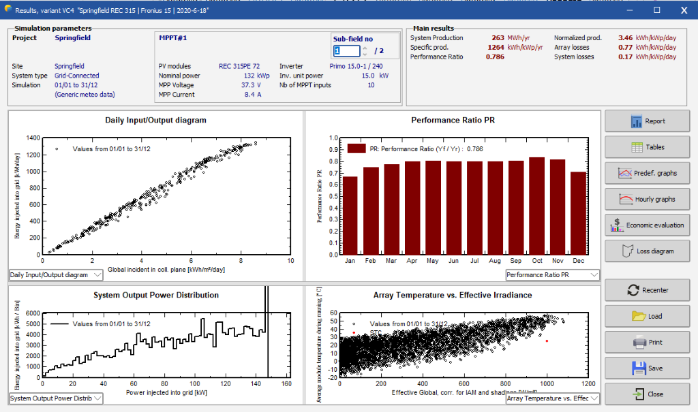The height and width of the screenshot is (412, 698).
Task: Click the Save floppy disk icon
Action: coord(639,368)
